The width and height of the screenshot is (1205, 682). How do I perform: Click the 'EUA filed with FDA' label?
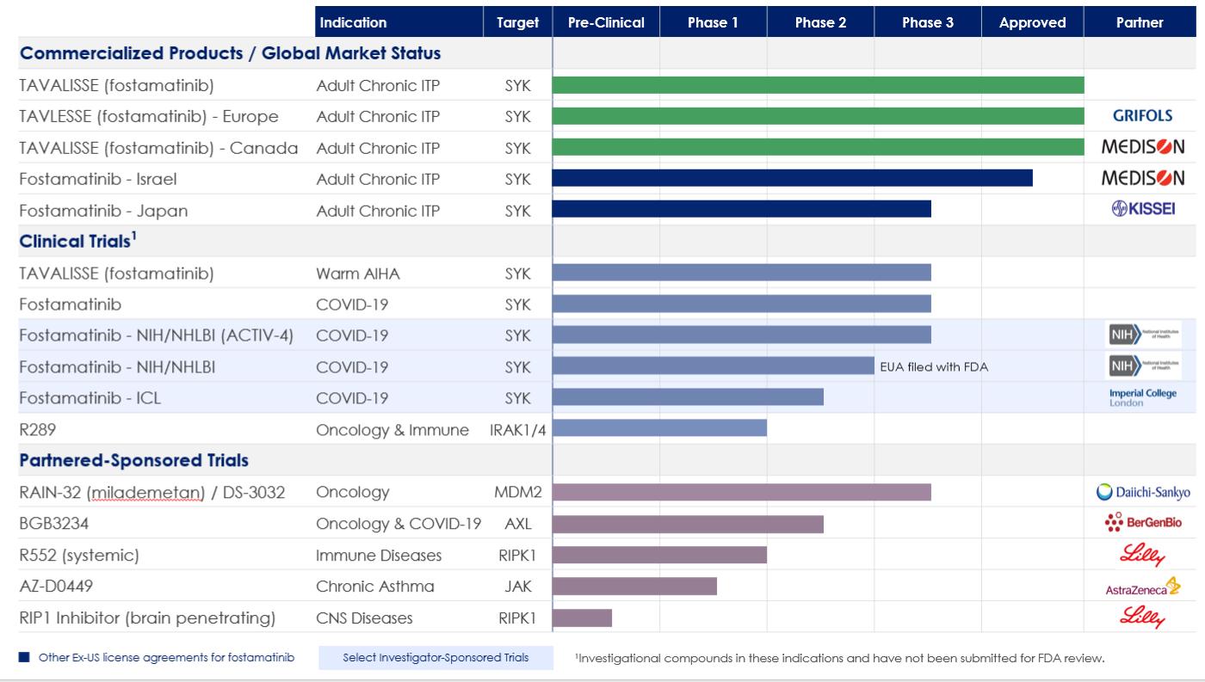(934, 367)
